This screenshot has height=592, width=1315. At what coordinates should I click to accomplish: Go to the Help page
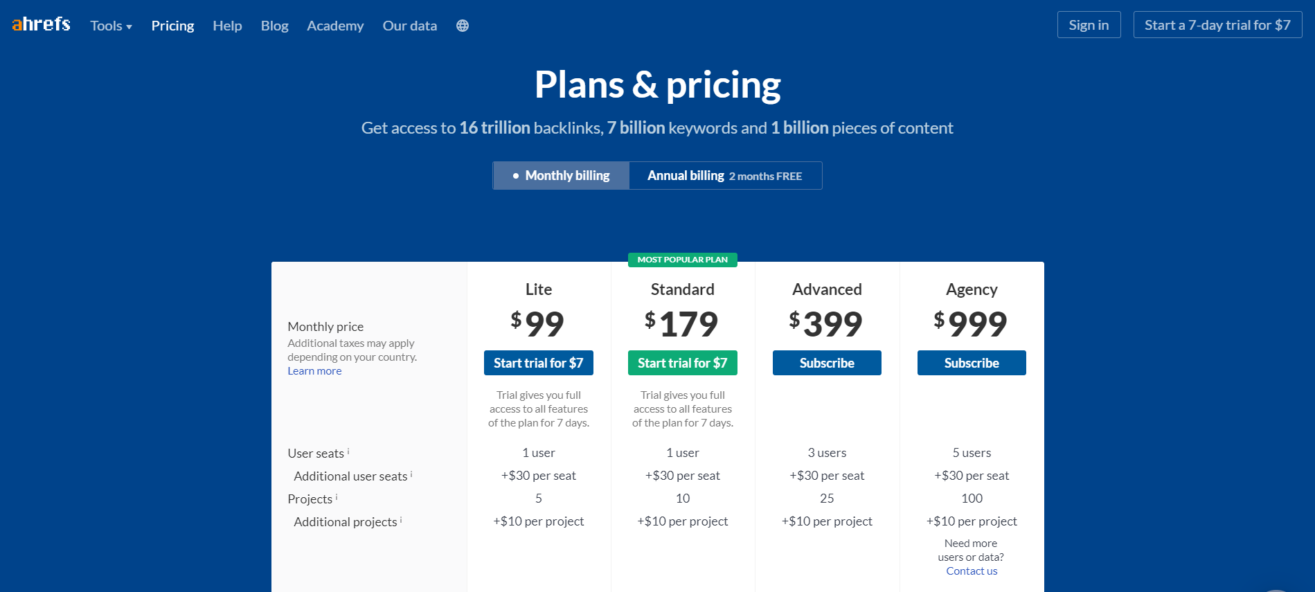point(227,26)
